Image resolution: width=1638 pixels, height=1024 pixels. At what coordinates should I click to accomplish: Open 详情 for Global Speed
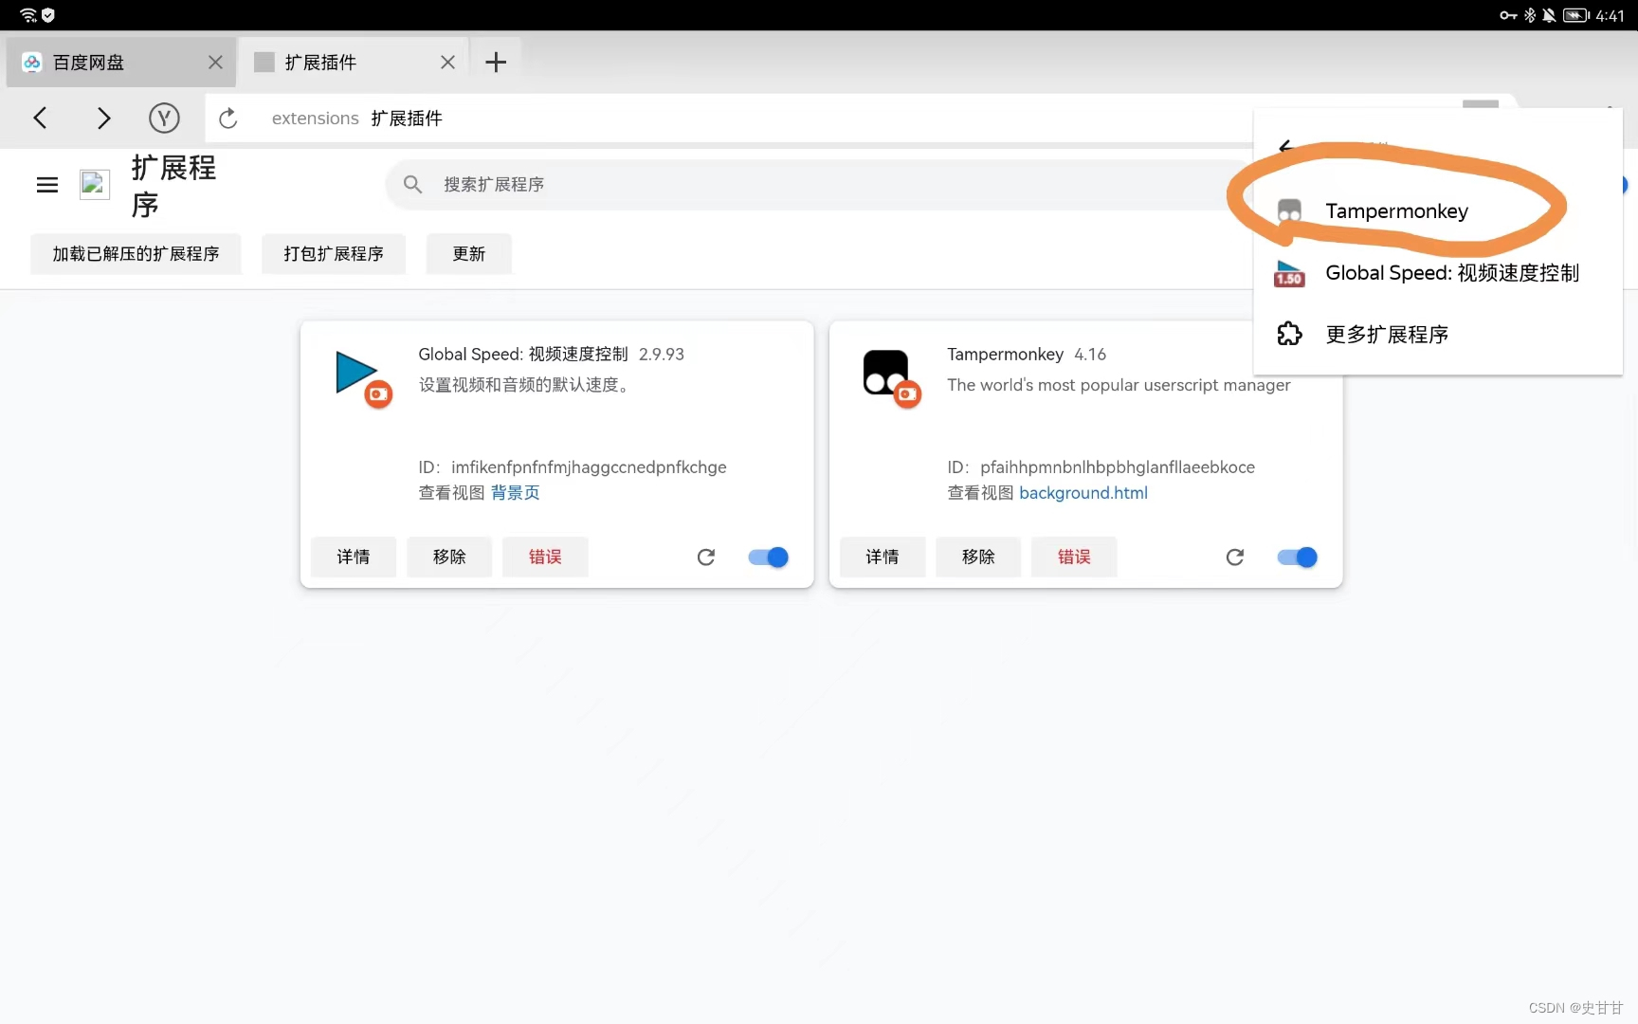coord(354,558)
